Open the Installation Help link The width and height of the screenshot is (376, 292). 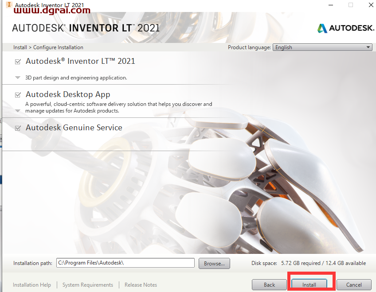pos(32,285)
